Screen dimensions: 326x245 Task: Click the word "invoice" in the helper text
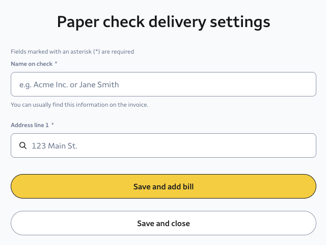click(137, 105)
